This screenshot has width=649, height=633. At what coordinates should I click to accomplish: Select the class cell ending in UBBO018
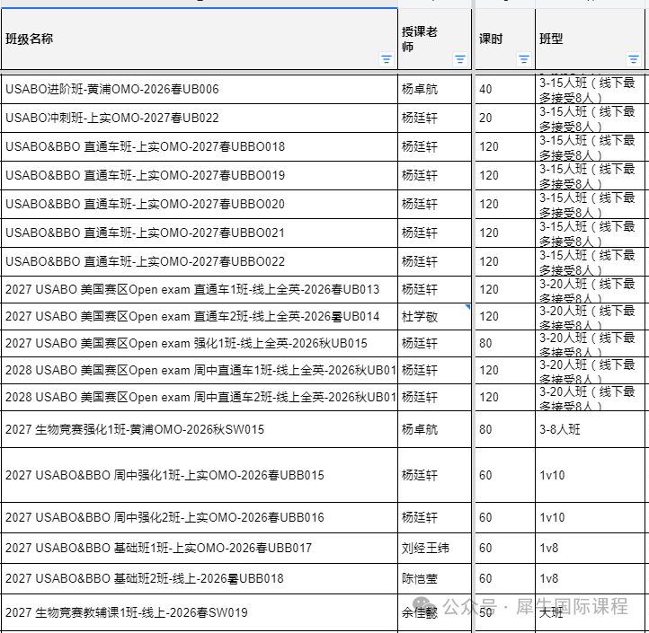(x=200, y=146)
